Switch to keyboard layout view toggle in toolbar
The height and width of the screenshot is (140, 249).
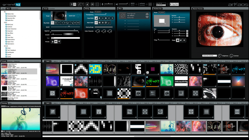[x=75, y=4]
